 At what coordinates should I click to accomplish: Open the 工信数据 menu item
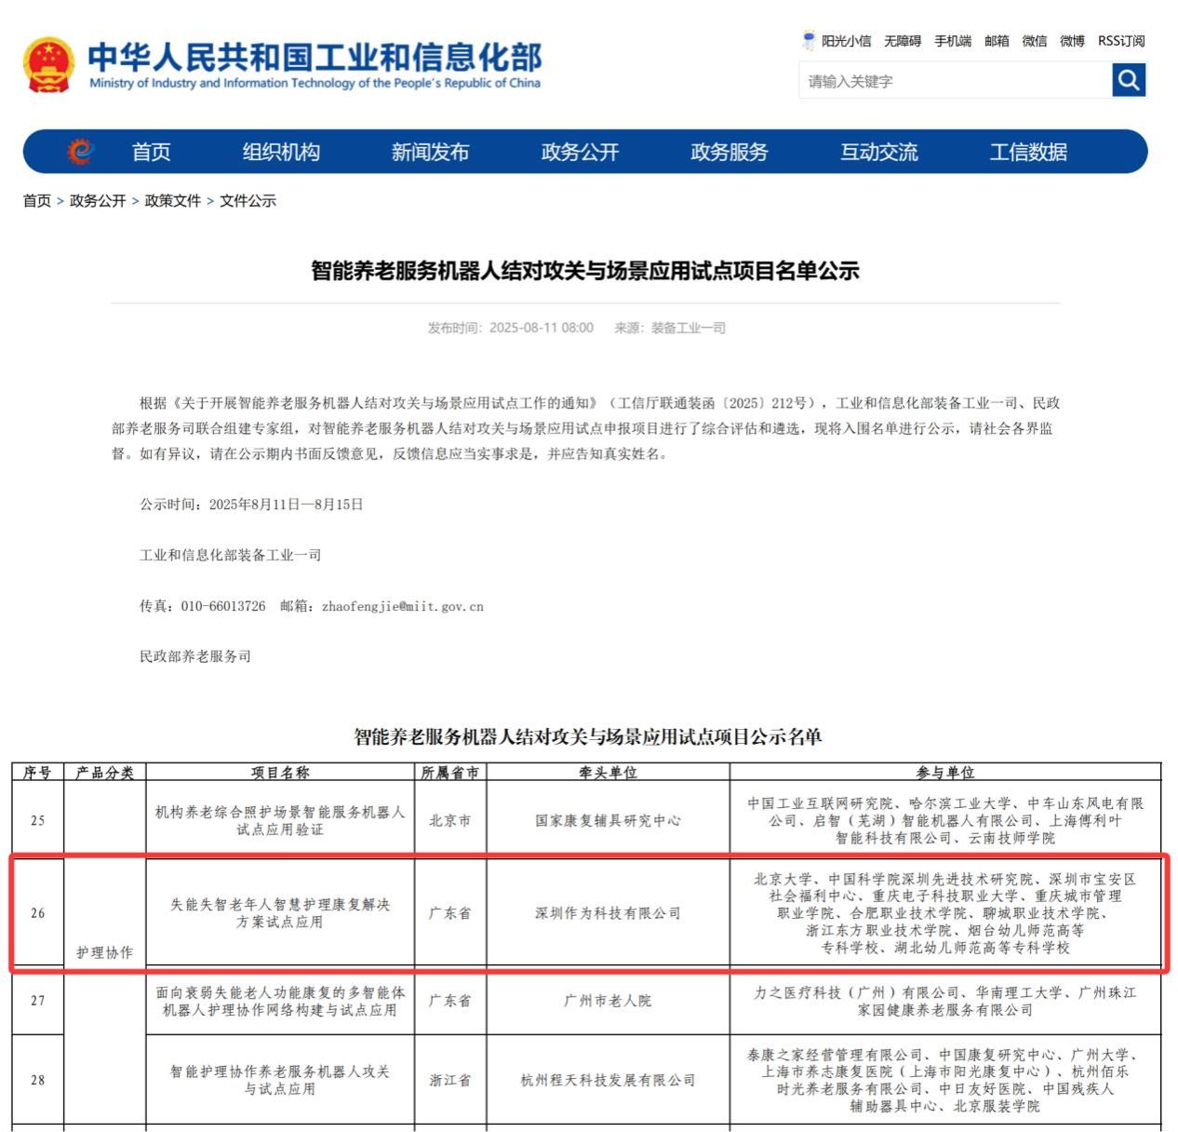point(1028,152)
